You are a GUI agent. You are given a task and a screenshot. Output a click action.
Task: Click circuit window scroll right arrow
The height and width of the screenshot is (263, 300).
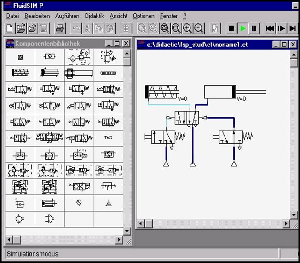[286, 223]
